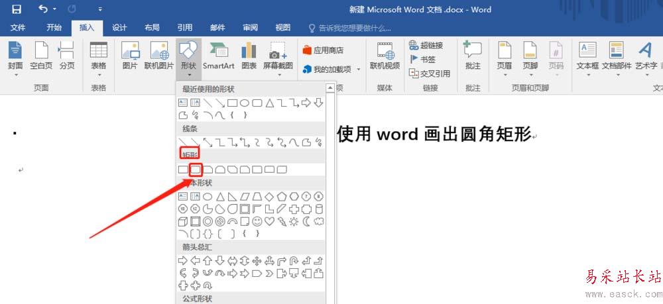Screen dimensions: 663x304
Task: Click the 告诉我您想要做什么 search box
Action: [350, 28]
